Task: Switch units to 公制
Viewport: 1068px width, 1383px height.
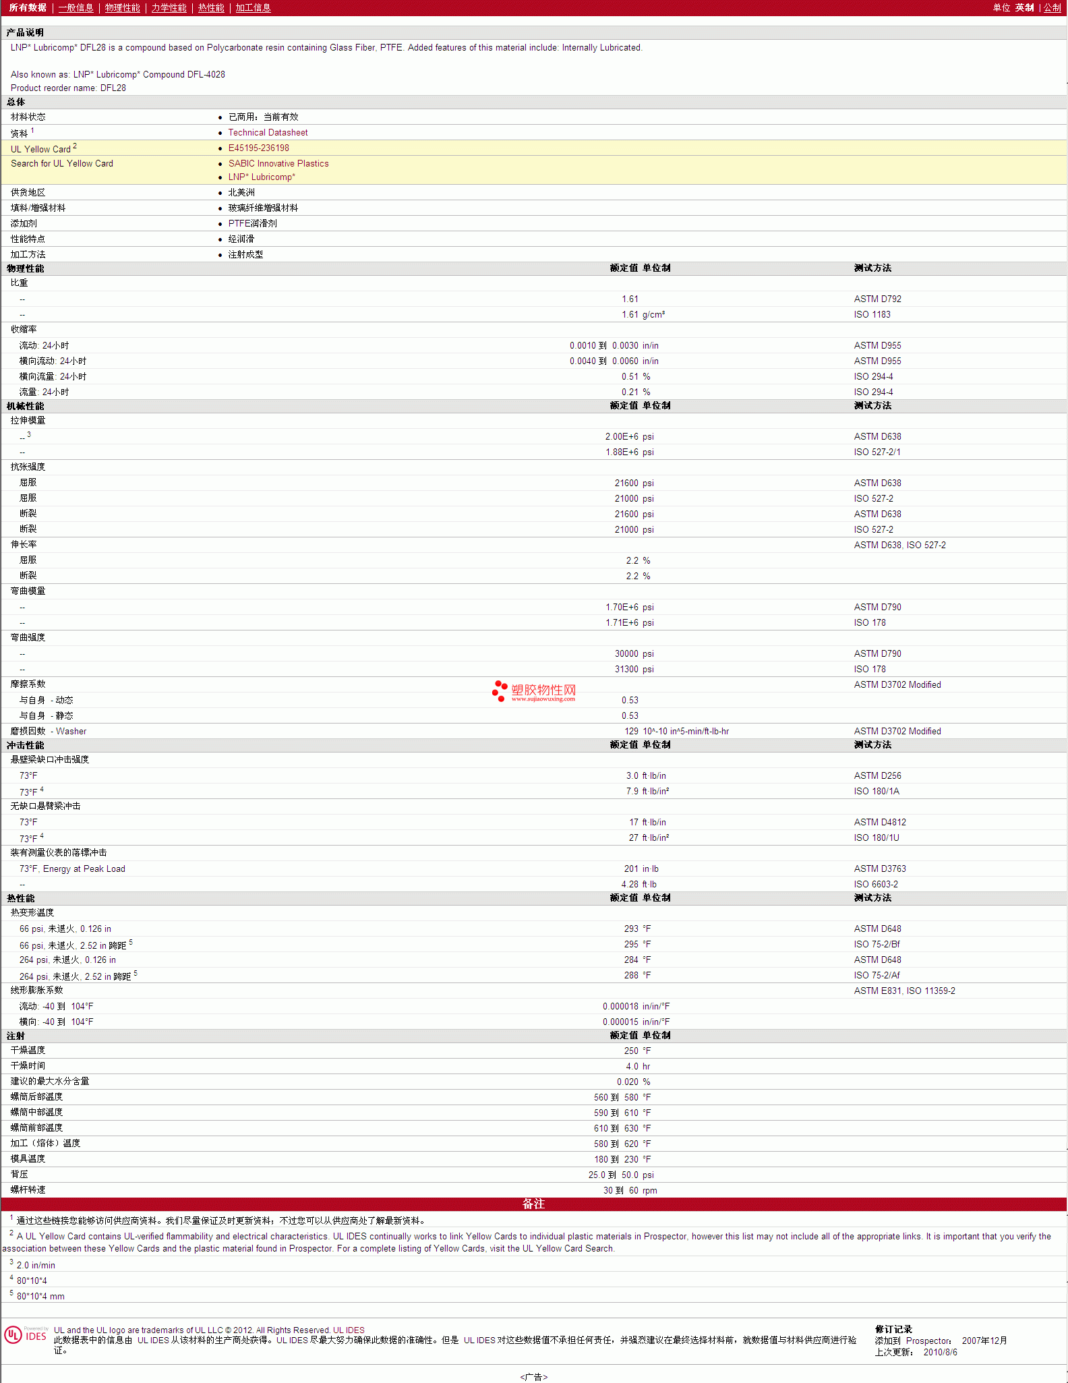Action: [1052, 8]
